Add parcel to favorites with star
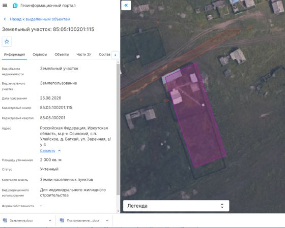 (x=7, y=42)
